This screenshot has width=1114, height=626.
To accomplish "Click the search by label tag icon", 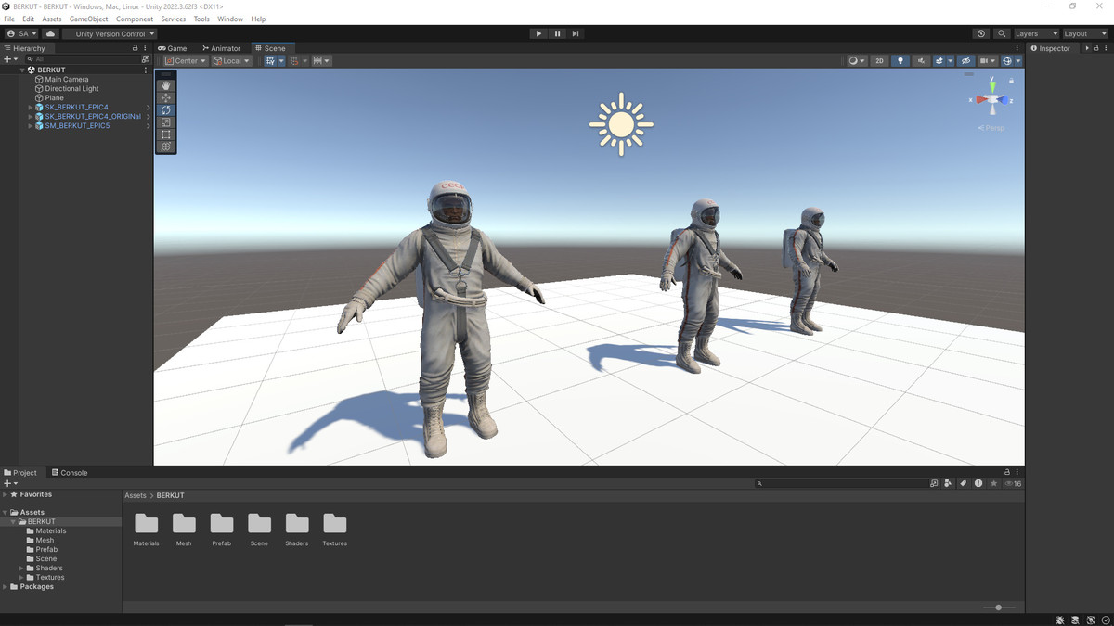I will 963,483.
